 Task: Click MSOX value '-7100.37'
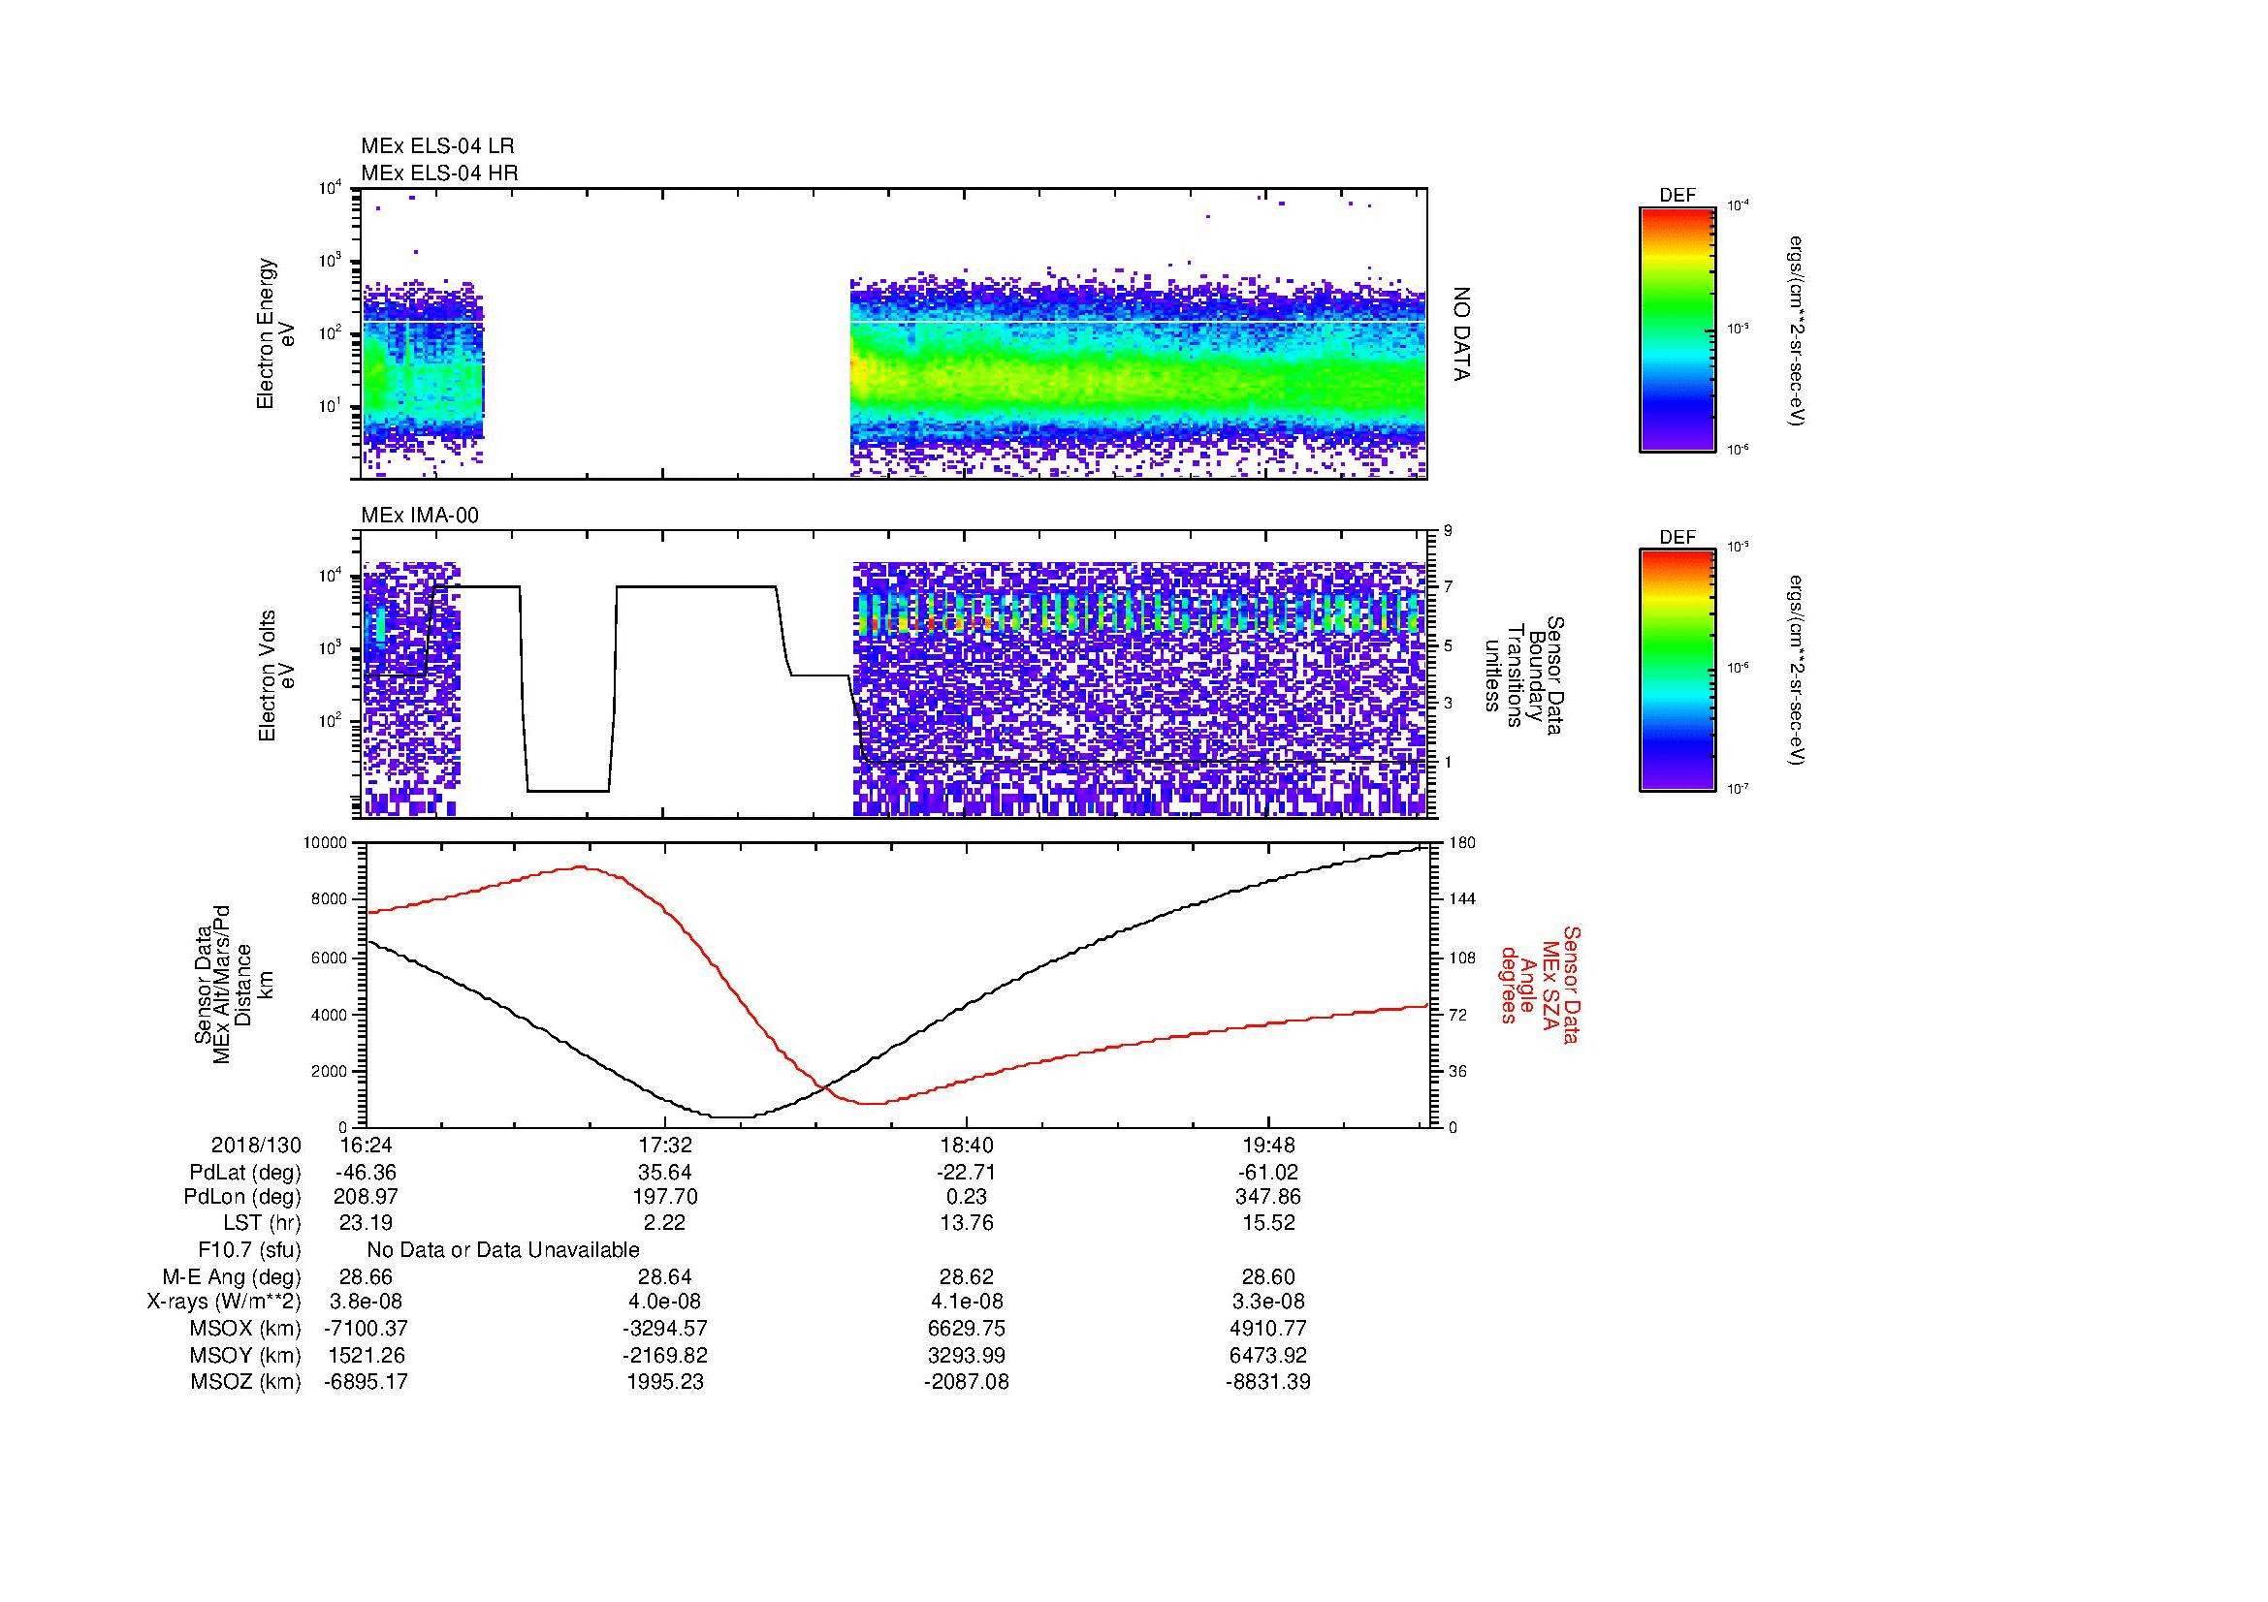[366, 1329]
